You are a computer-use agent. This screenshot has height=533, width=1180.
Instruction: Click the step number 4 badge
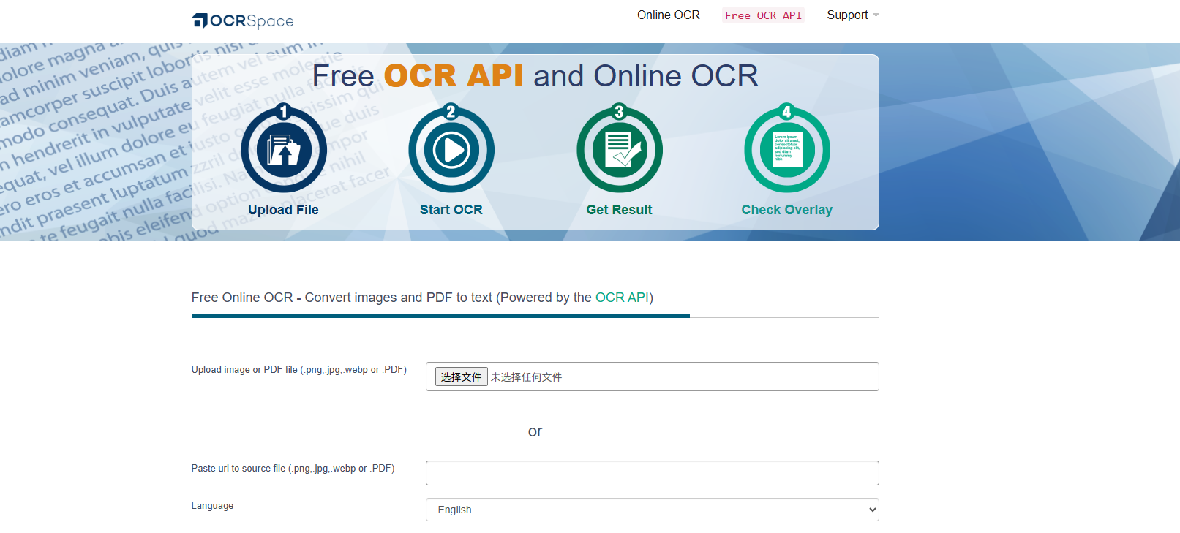[x=787, y=112]
